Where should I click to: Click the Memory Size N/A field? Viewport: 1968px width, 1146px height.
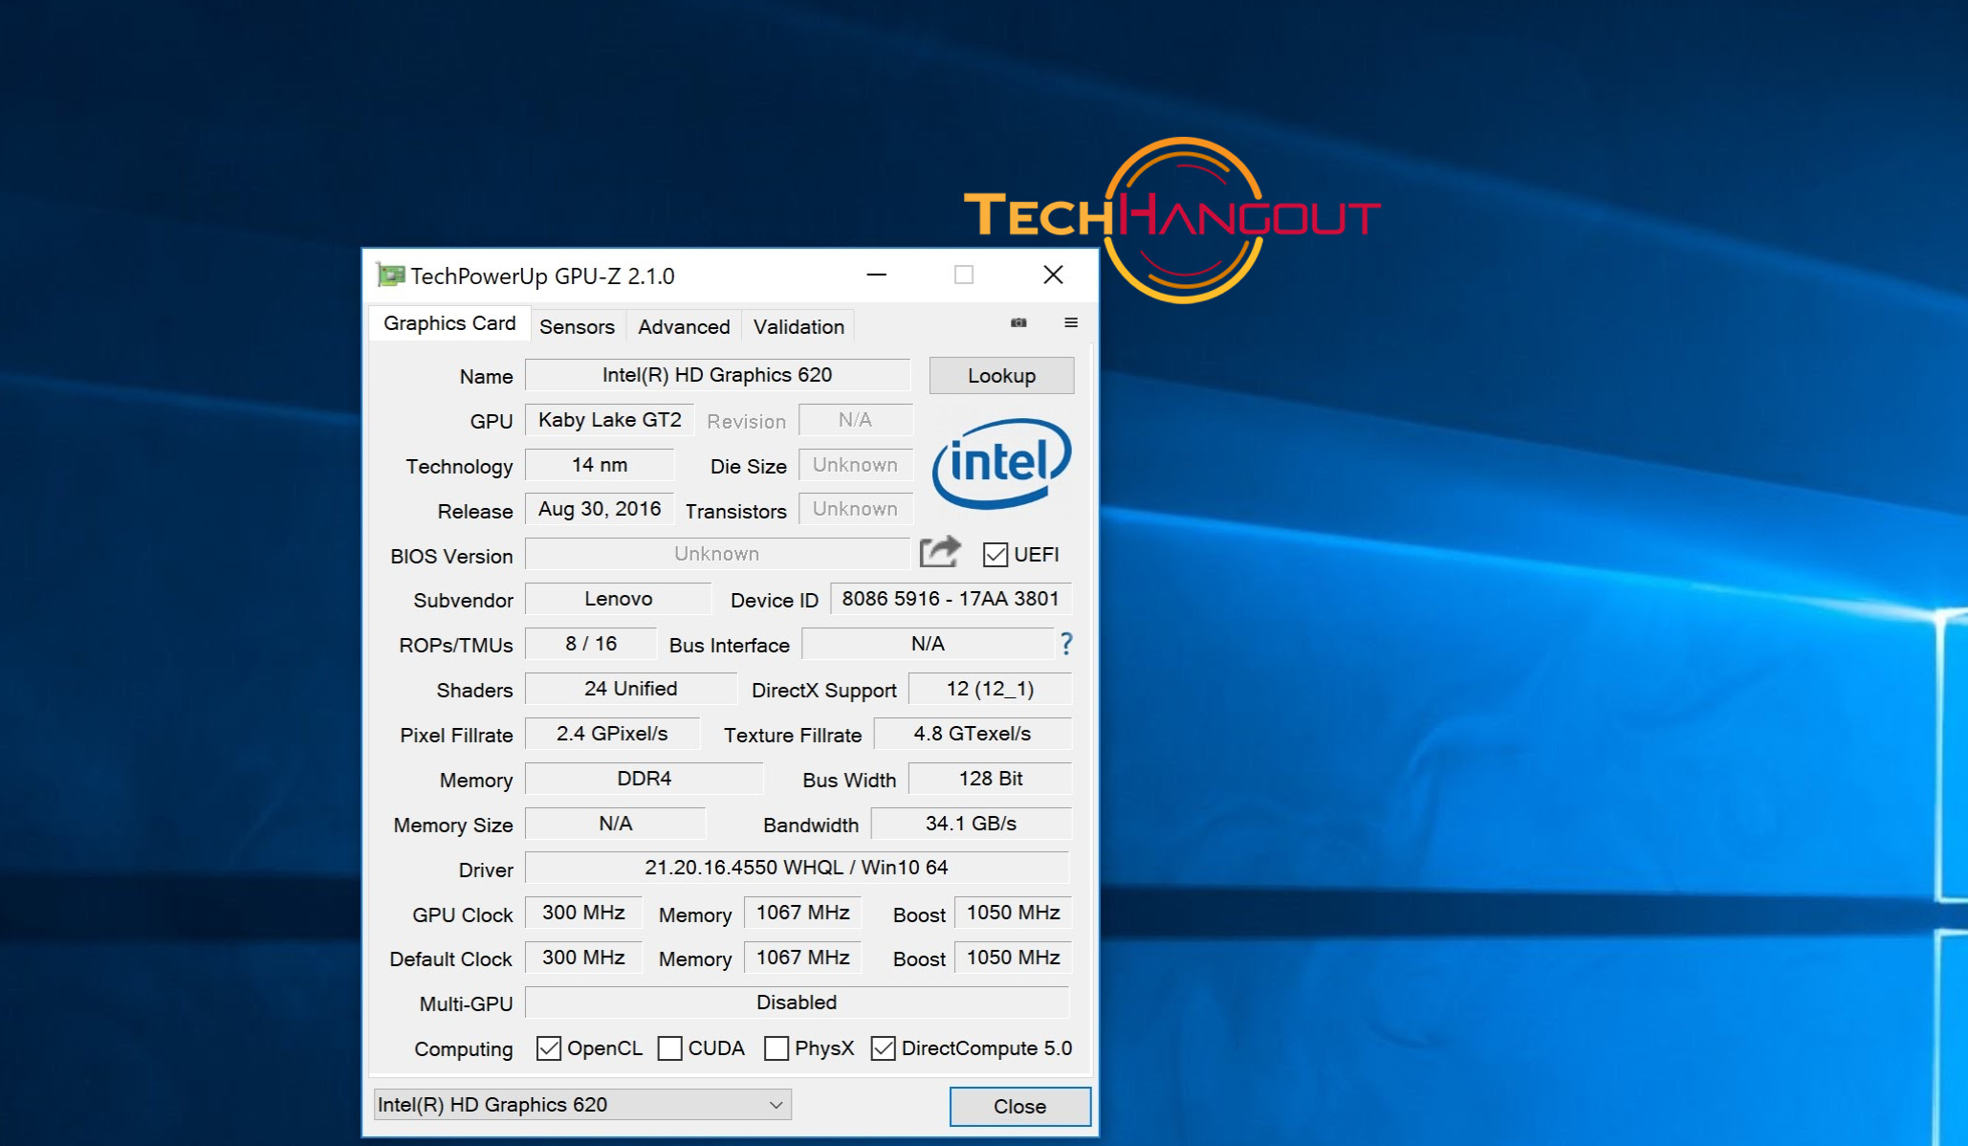[616, 824]
